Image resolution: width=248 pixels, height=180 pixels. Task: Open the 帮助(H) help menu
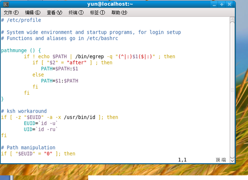pyautogui.click(x=119, y=12)
